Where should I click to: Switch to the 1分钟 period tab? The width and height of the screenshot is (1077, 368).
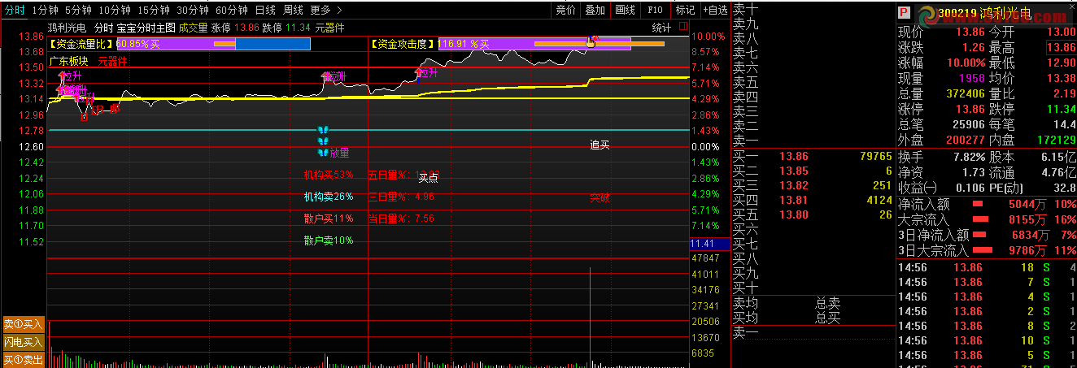tap(44, 10)
